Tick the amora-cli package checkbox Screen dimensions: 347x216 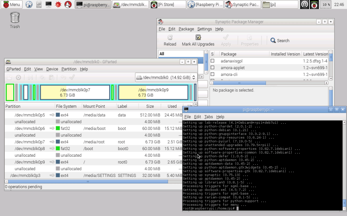213,74
